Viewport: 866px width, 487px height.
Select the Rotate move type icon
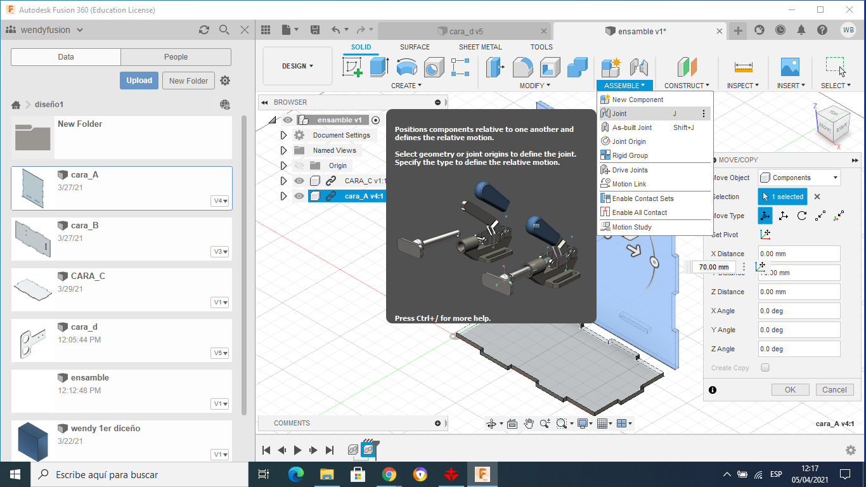point(802,216)
